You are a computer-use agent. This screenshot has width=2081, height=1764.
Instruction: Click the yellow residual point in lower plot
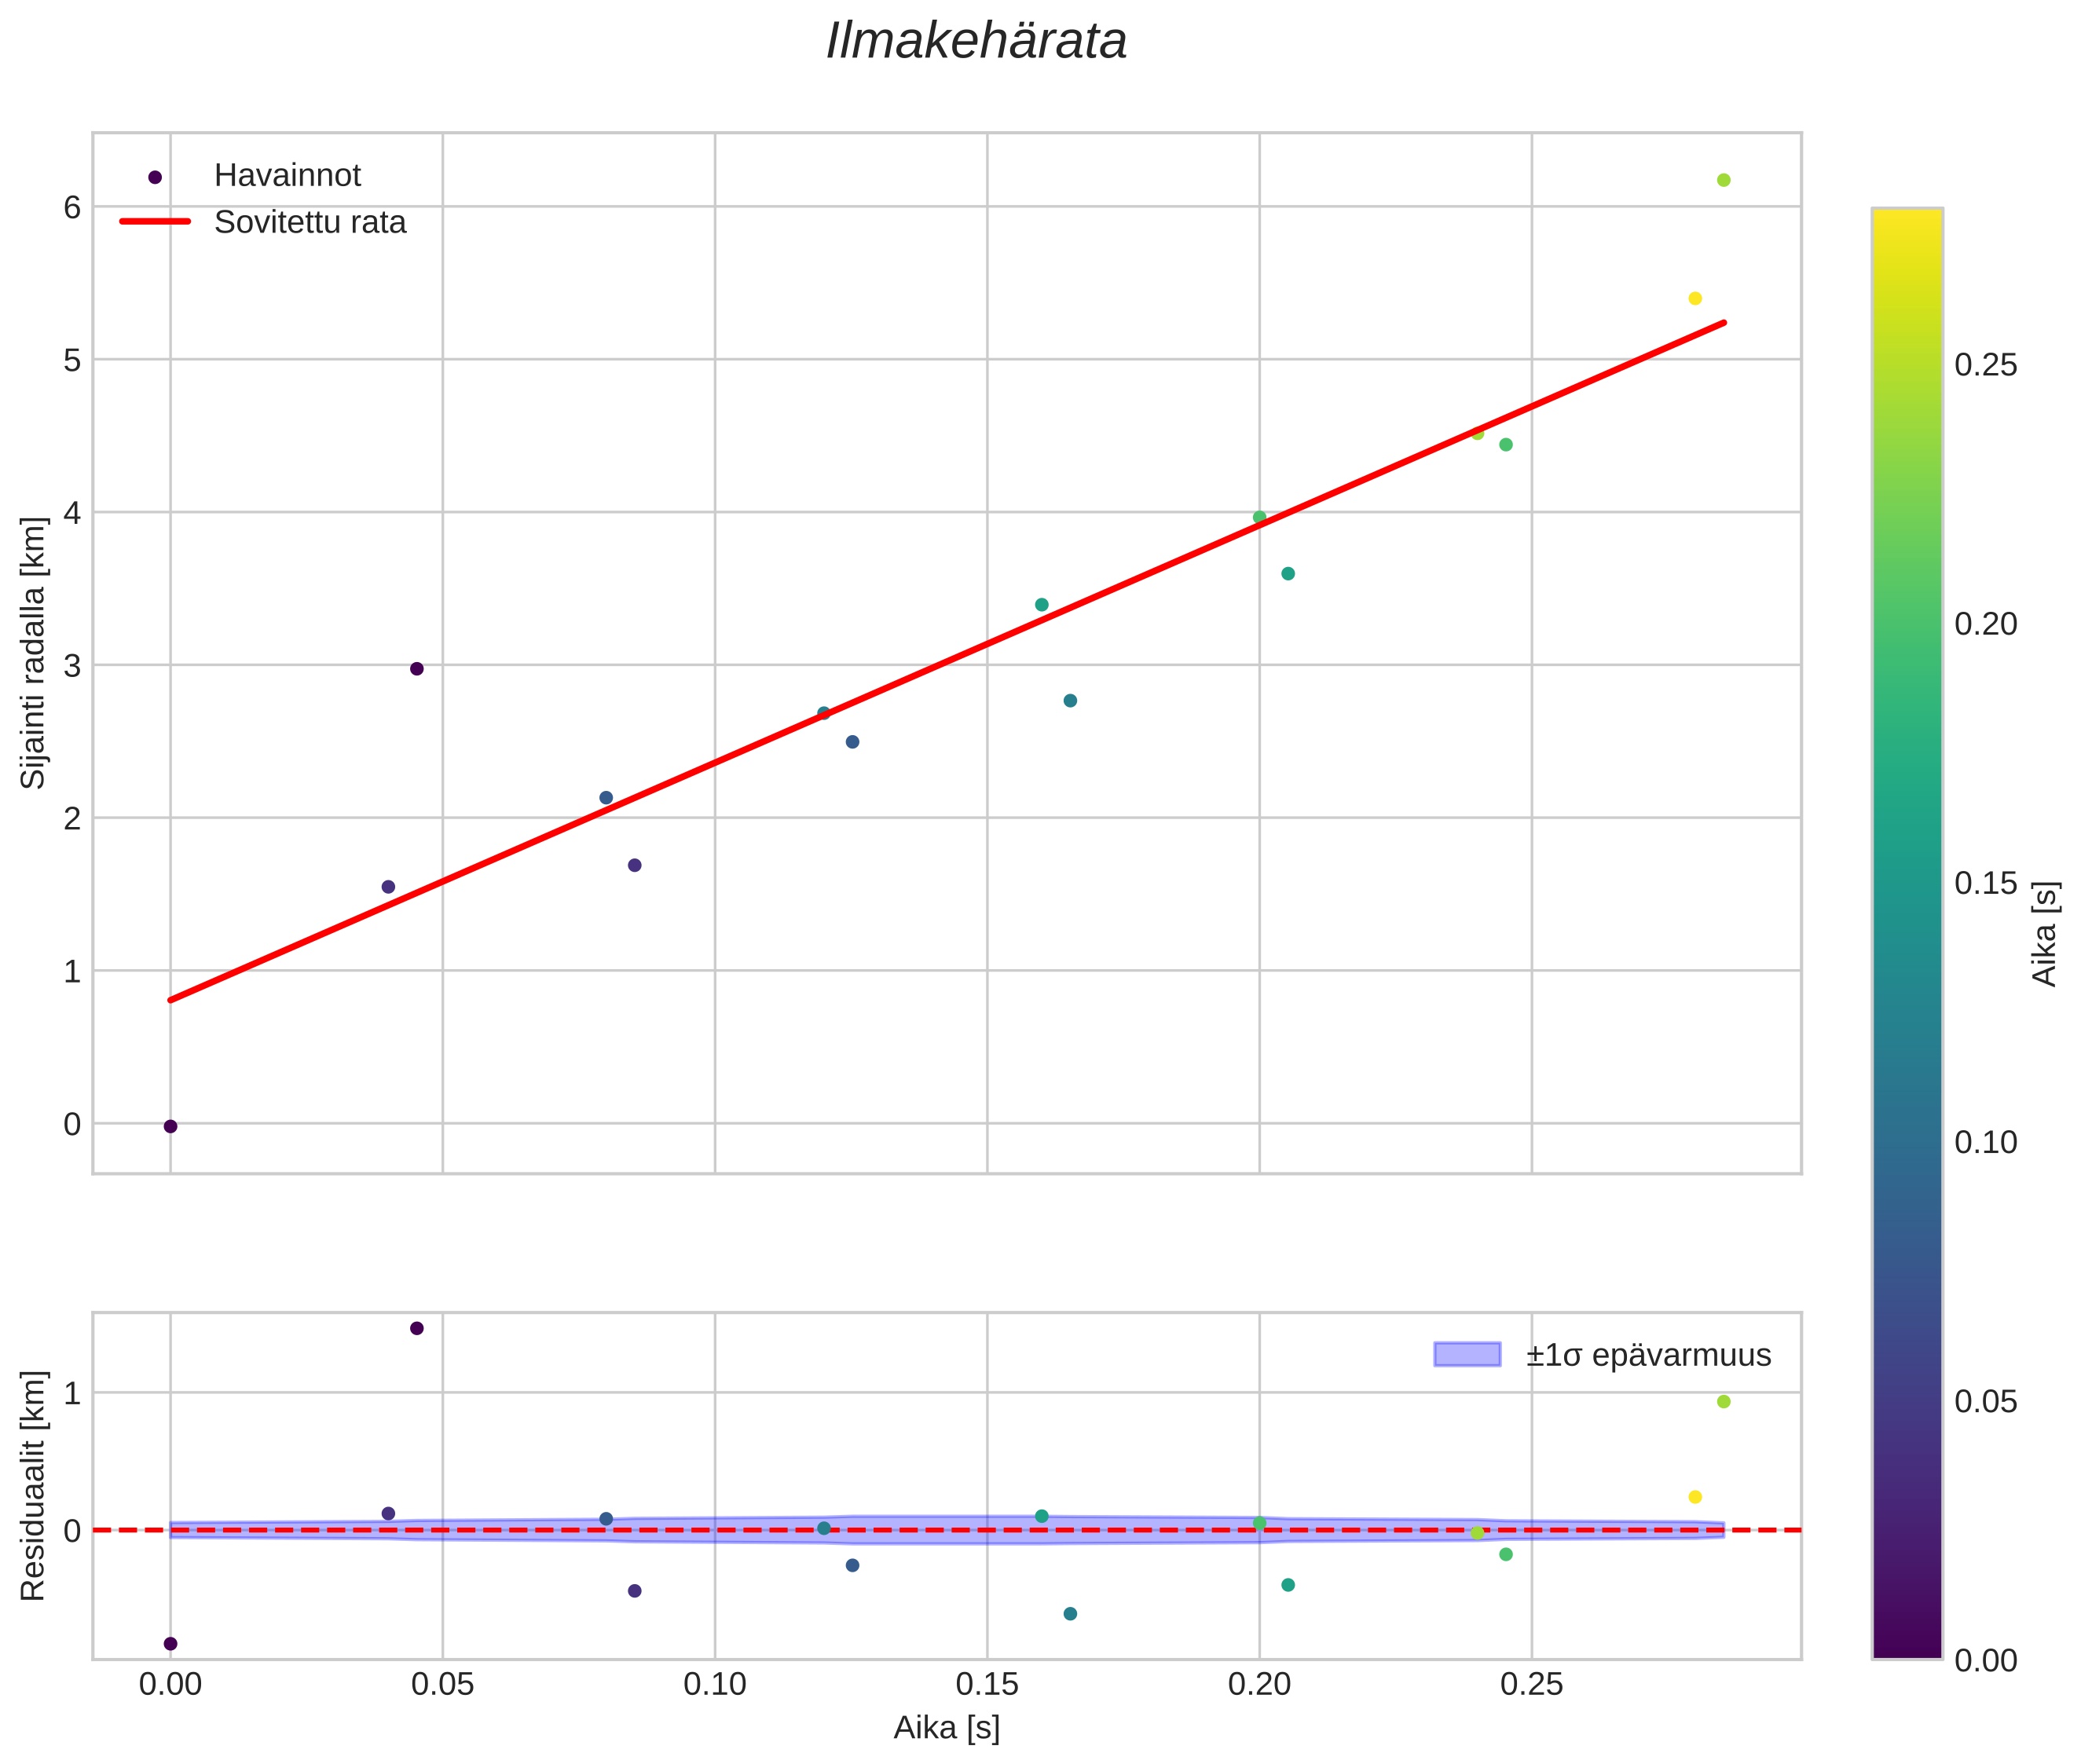tap(1694, 1497)
